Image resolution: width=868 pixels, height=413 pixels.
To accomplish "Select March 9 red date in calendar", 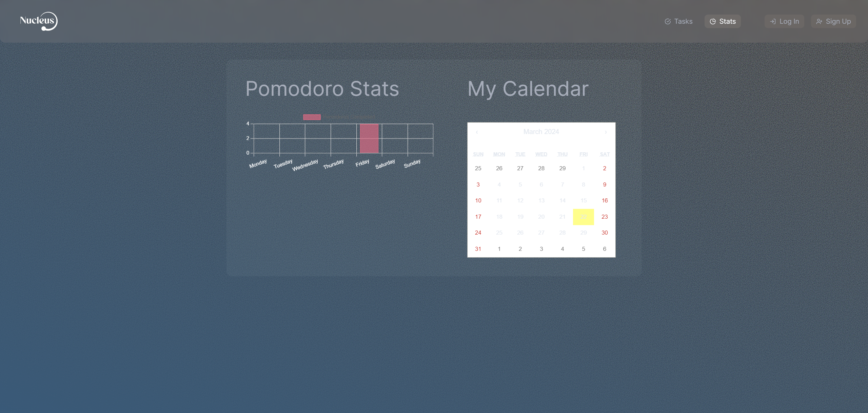I will pos(605,184).
